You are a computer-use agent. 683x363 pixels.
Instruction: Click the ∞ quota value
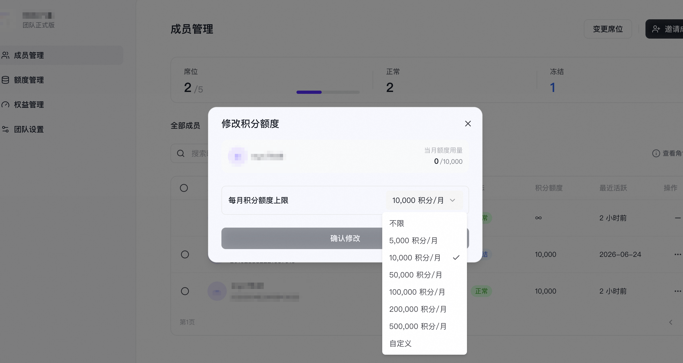coord(538,218)
